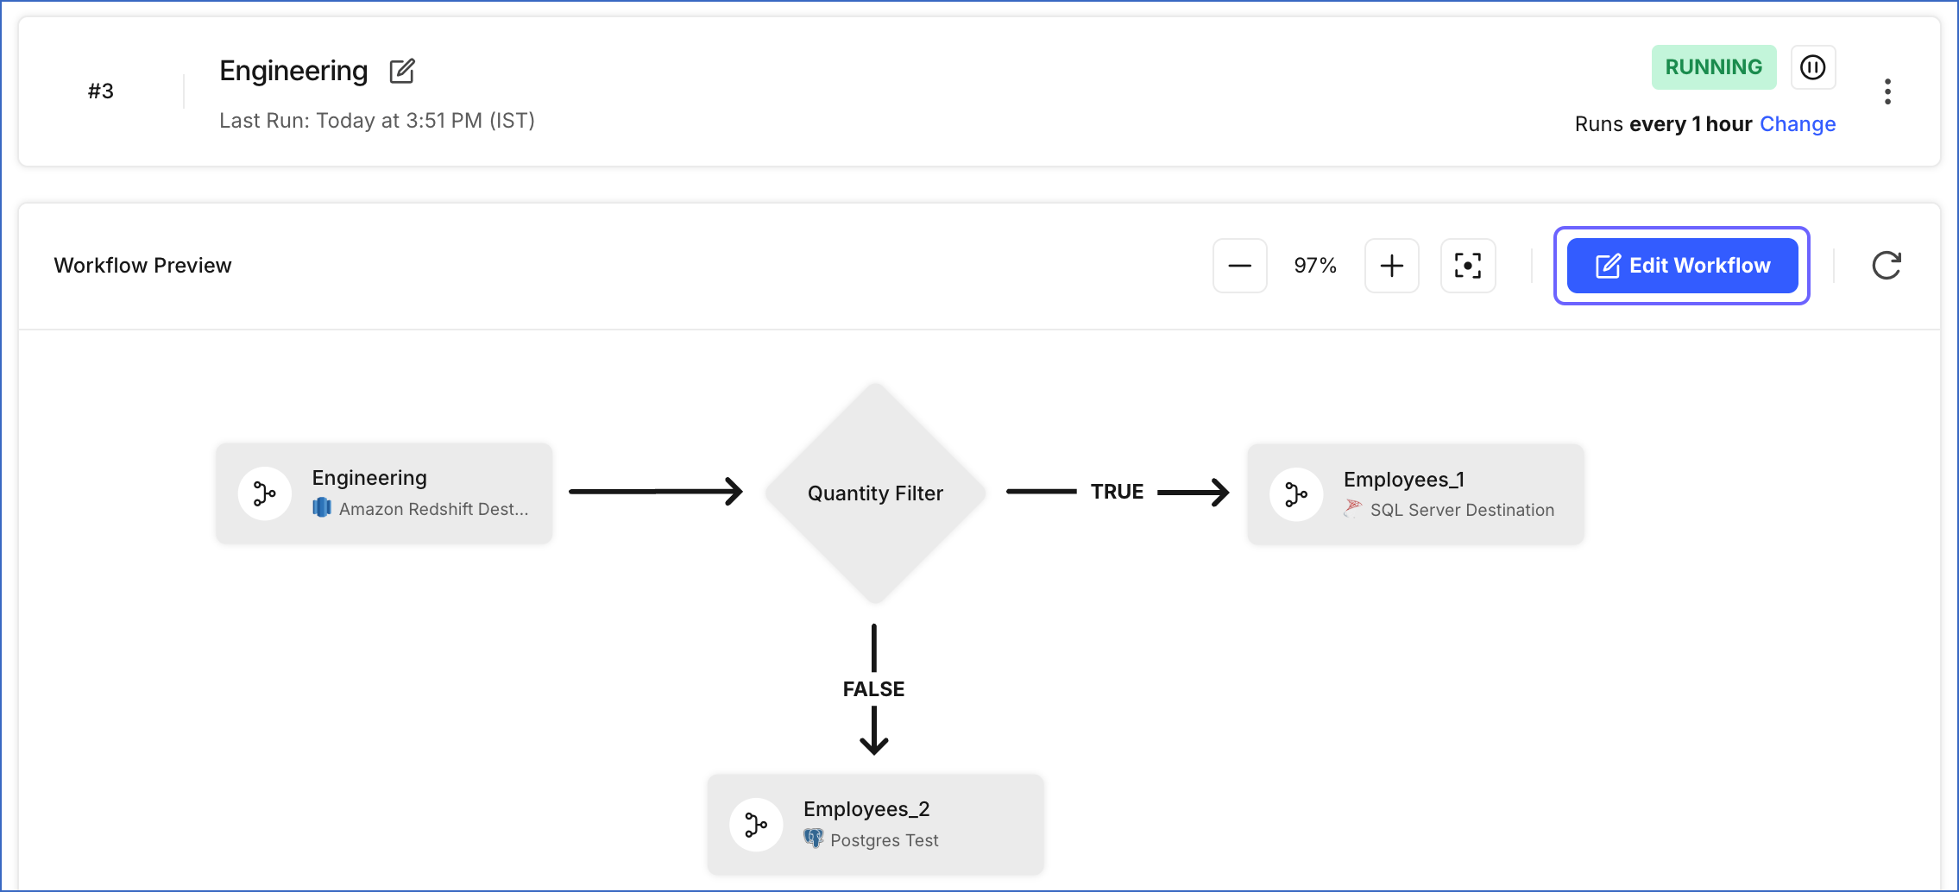Click the branch icon on the Engineering node
Image resolution: width=1959 pixels, height=892 pixels.
pos(264,493)
